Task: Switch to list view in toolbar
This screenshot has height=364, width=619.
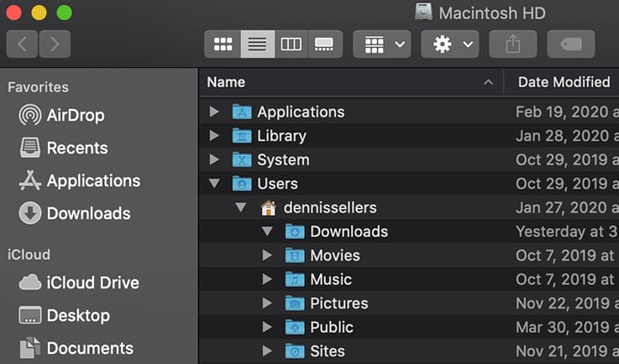Action: pyautogui.click(x=257, y=44)
